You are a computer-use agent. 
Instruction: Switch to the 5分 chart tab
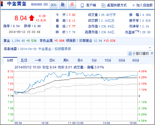pyautogui.click(x=94, y=60)
